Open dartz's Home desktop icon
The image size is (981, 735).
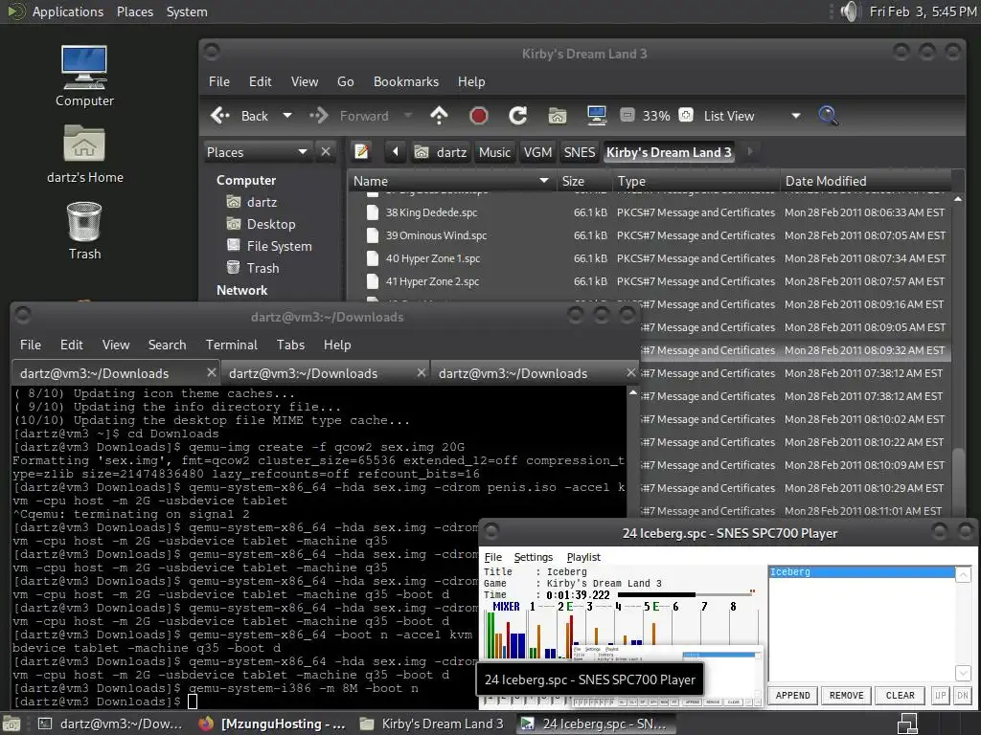pyautogui.click(x=84, y=153)
